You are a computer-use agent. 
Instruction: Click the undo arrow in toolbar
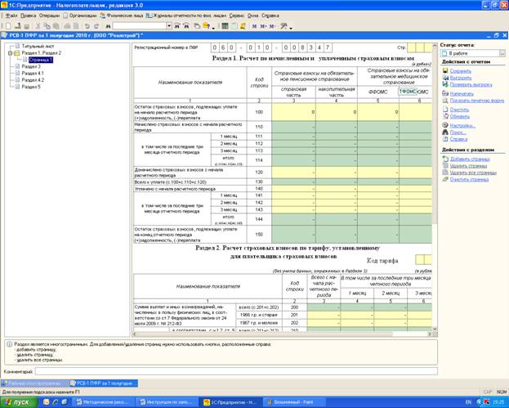87,26
